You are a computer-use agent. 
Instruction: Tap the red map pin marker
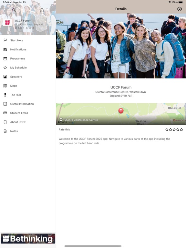(x=121, y=111)
